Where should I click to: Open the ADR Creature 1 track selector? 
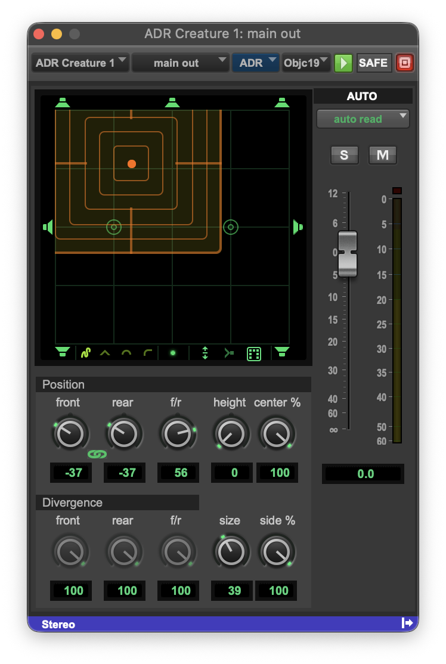coord(80,63)
